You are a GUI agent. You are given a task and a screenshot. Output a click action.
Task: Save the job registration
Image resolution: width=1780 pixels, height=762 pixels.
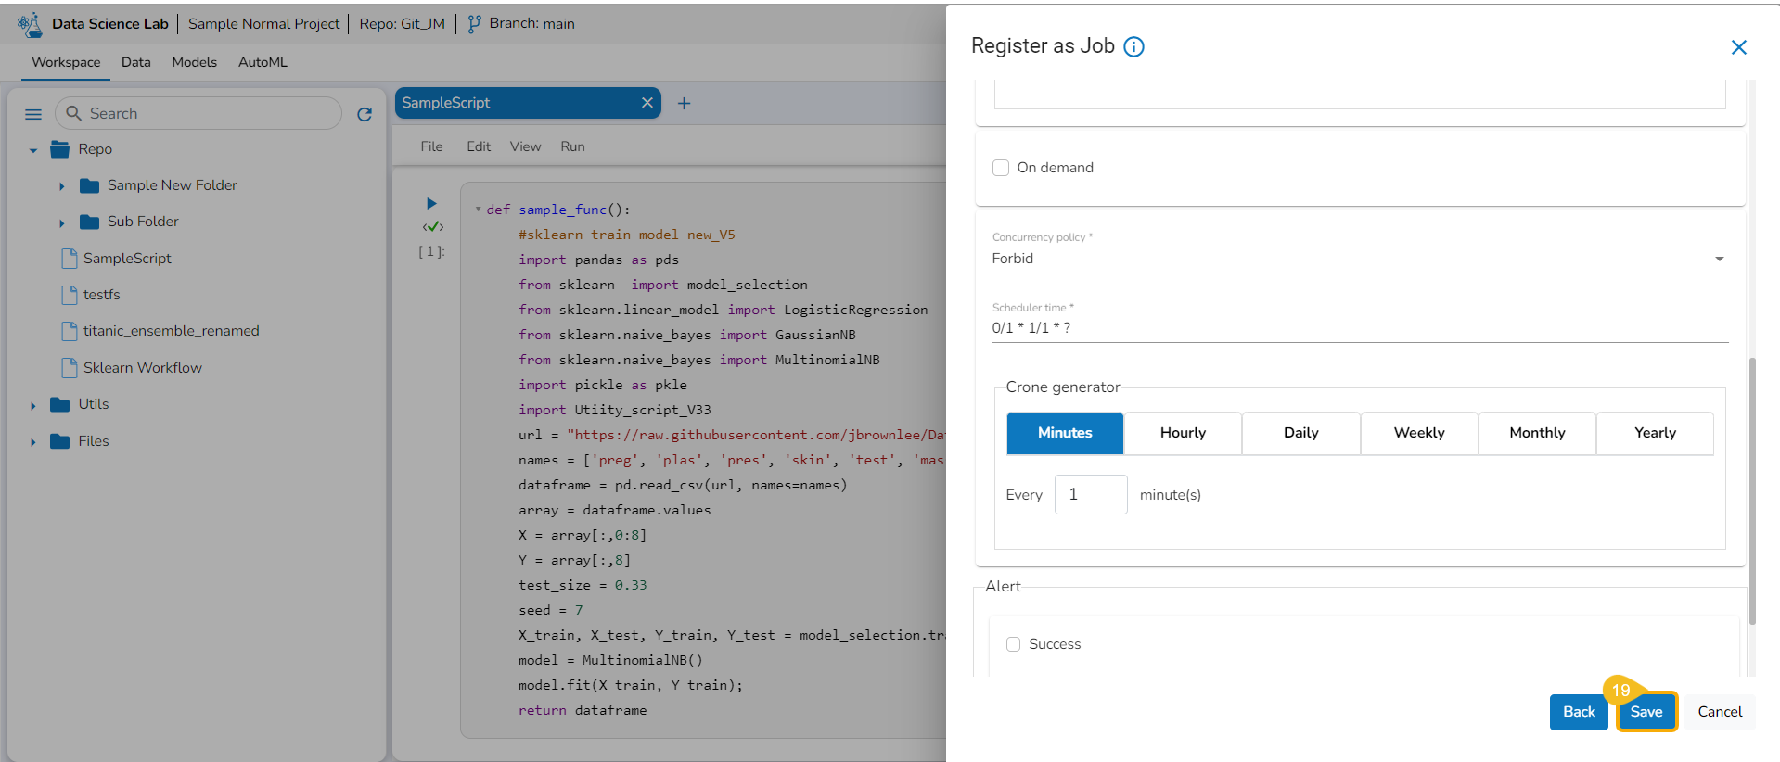pos(1646,712)
